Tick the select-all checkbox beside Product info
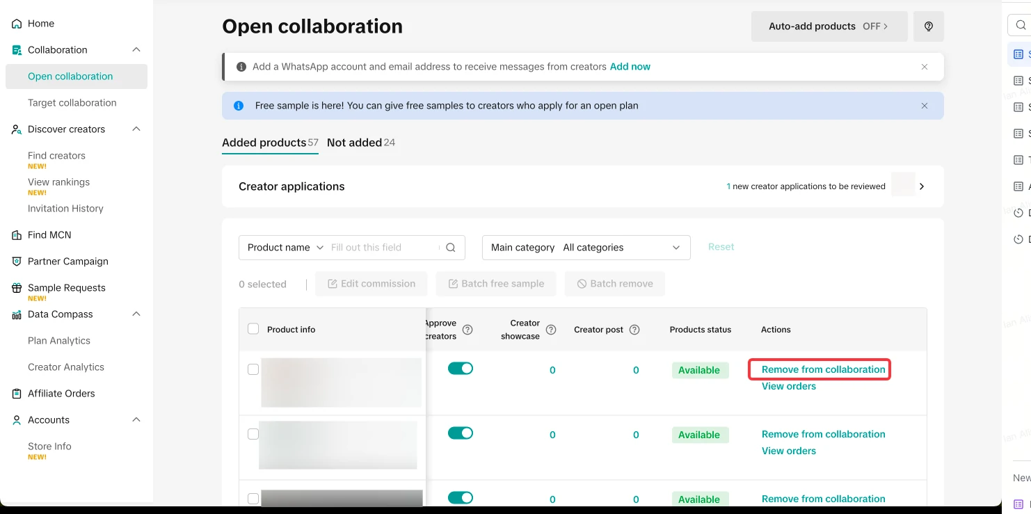1031x514 pixels. click(x=253, y=329)
